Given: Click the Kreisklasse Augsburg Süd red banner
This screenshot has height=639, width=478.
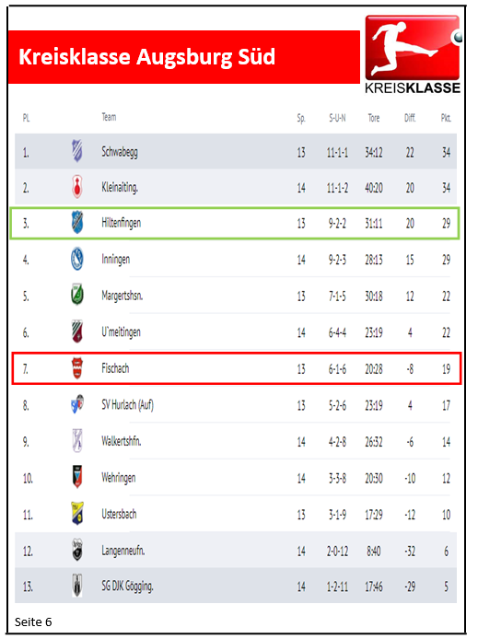Looking at the screenshot, I should [184, 57].
